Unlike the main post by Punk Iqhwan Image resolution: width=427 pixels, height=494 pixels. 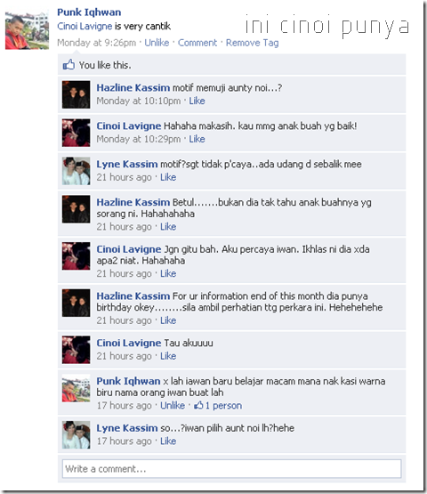pyautogui.click(x=157, y=43)
